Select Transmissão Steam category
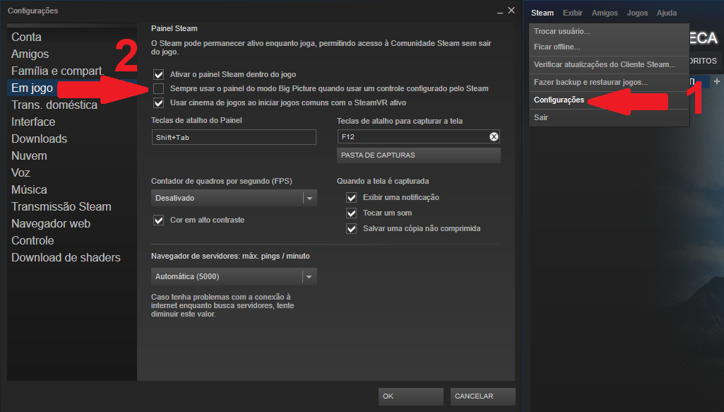 point(72,207)
